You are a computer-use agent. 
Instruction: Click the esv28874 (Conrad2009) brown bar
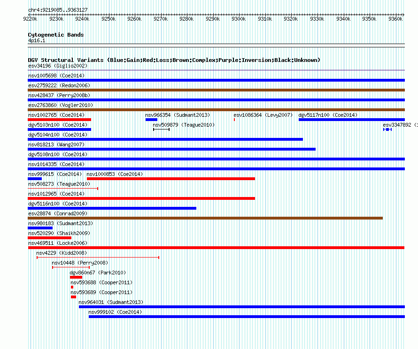point(205,218)
